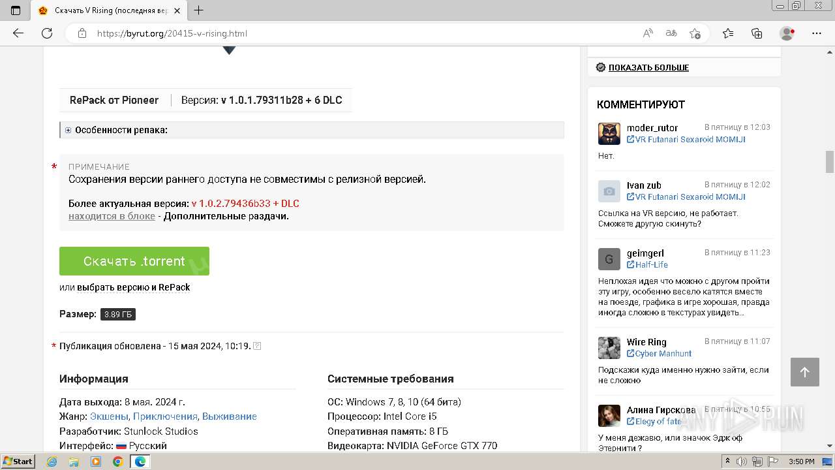Screen dimensions: 835x470
Task: Open Wire Ring's Cyber Manhunt link
Action: pyautogui.click(x=663, y=354)
